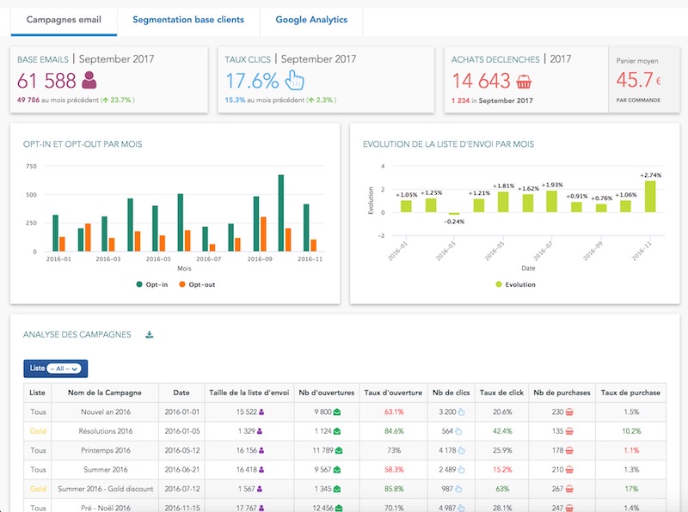Click the hand icon next to 4 178

click(461, 451)
